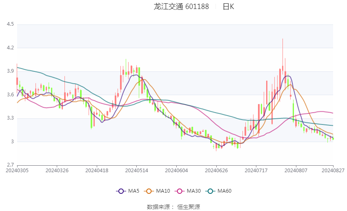The image size is (347, 211).
Task: Click the y-axis value 4.5
Action: [10, 24]
